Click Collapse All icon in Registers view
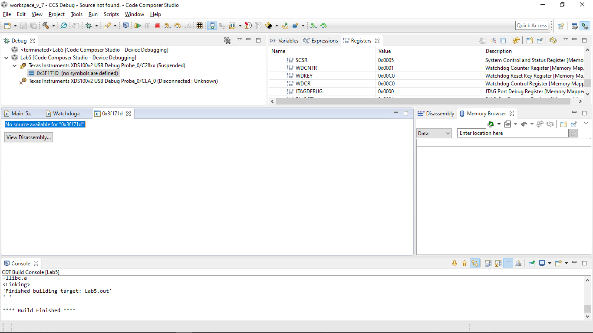The width and height of the screenshot is (593, 333). coord(503,40)
